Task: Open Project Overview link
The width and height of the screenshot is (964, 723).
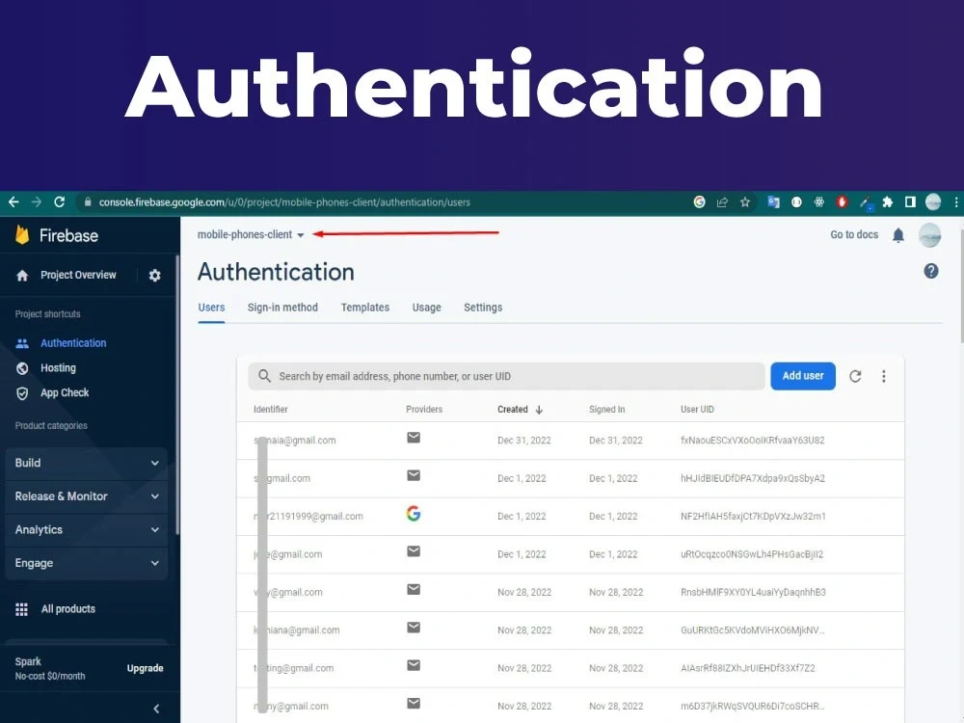Action: pyautogui.click(x=78, y=275)
